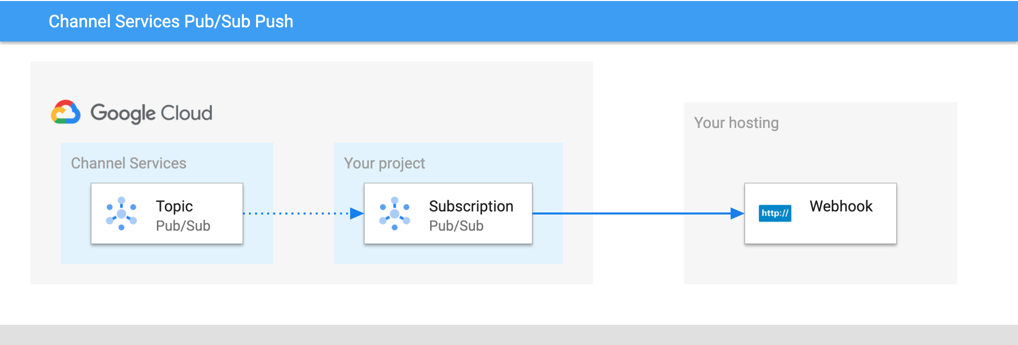The height and width of the screenshot is (345, 1018).
Task: Click the gray footer bar at the bottom
Action: click(509, 335)
